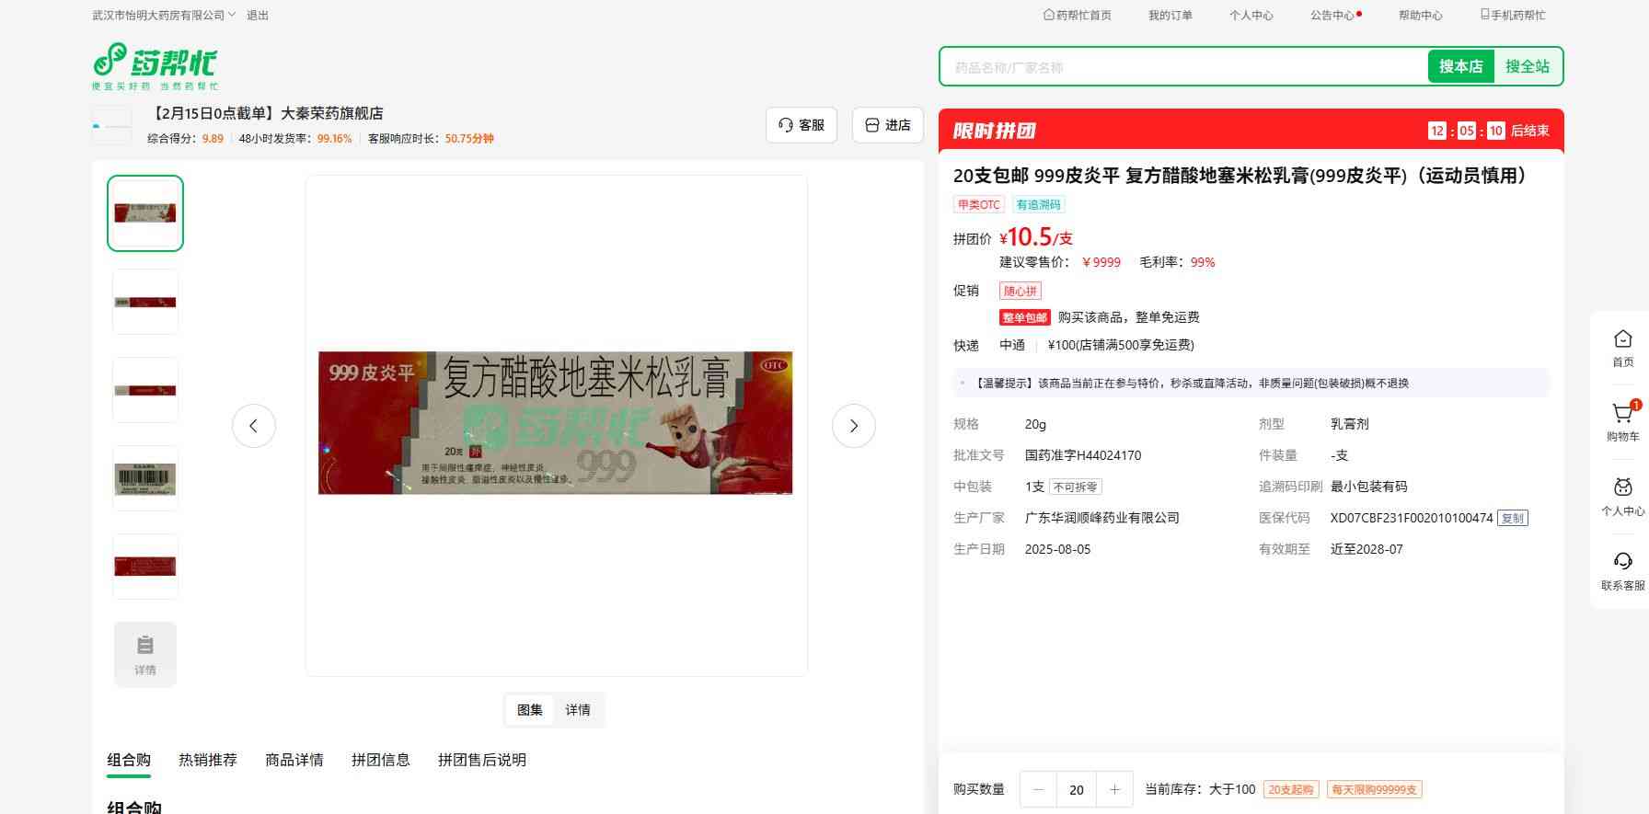The width and height of the screenshot is (1649, 814).
Task: Show previous product image with left arrow
Action: tap(254, 426)
